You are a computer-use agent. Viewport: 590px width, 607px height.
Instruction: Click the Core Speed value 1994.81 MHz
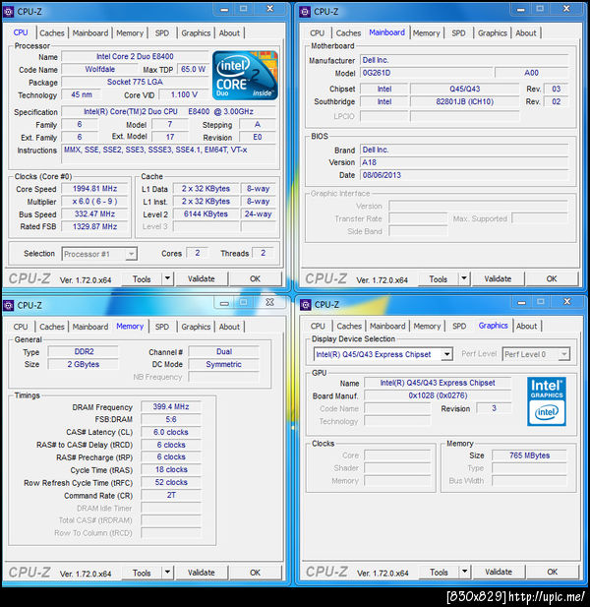coord(94,189)
